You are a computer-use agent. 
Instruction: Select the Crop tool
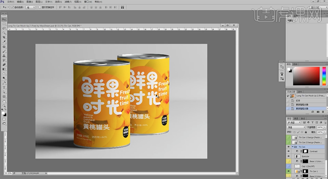click(4, 37)
